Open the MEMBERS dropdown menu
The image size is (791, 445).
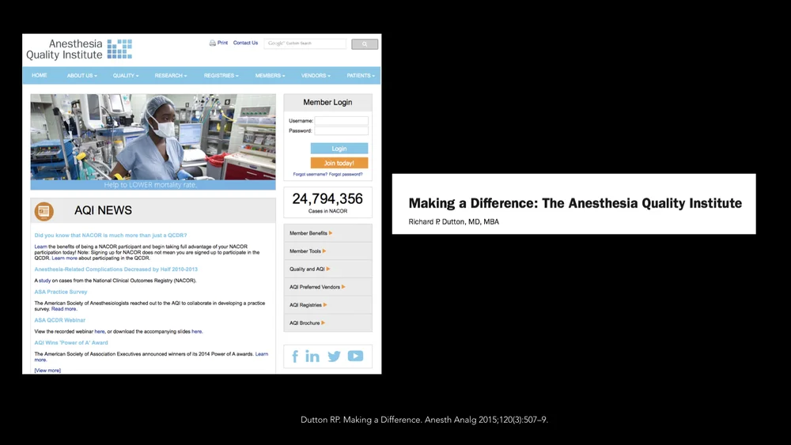coord(270,76)
